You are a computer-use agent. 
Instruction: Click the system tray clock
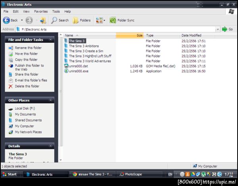(x=229, y=174)
